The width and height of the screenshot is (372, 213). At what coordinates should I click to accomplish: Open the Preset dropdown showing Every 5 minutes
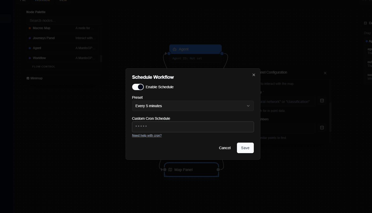coord(193,106)
